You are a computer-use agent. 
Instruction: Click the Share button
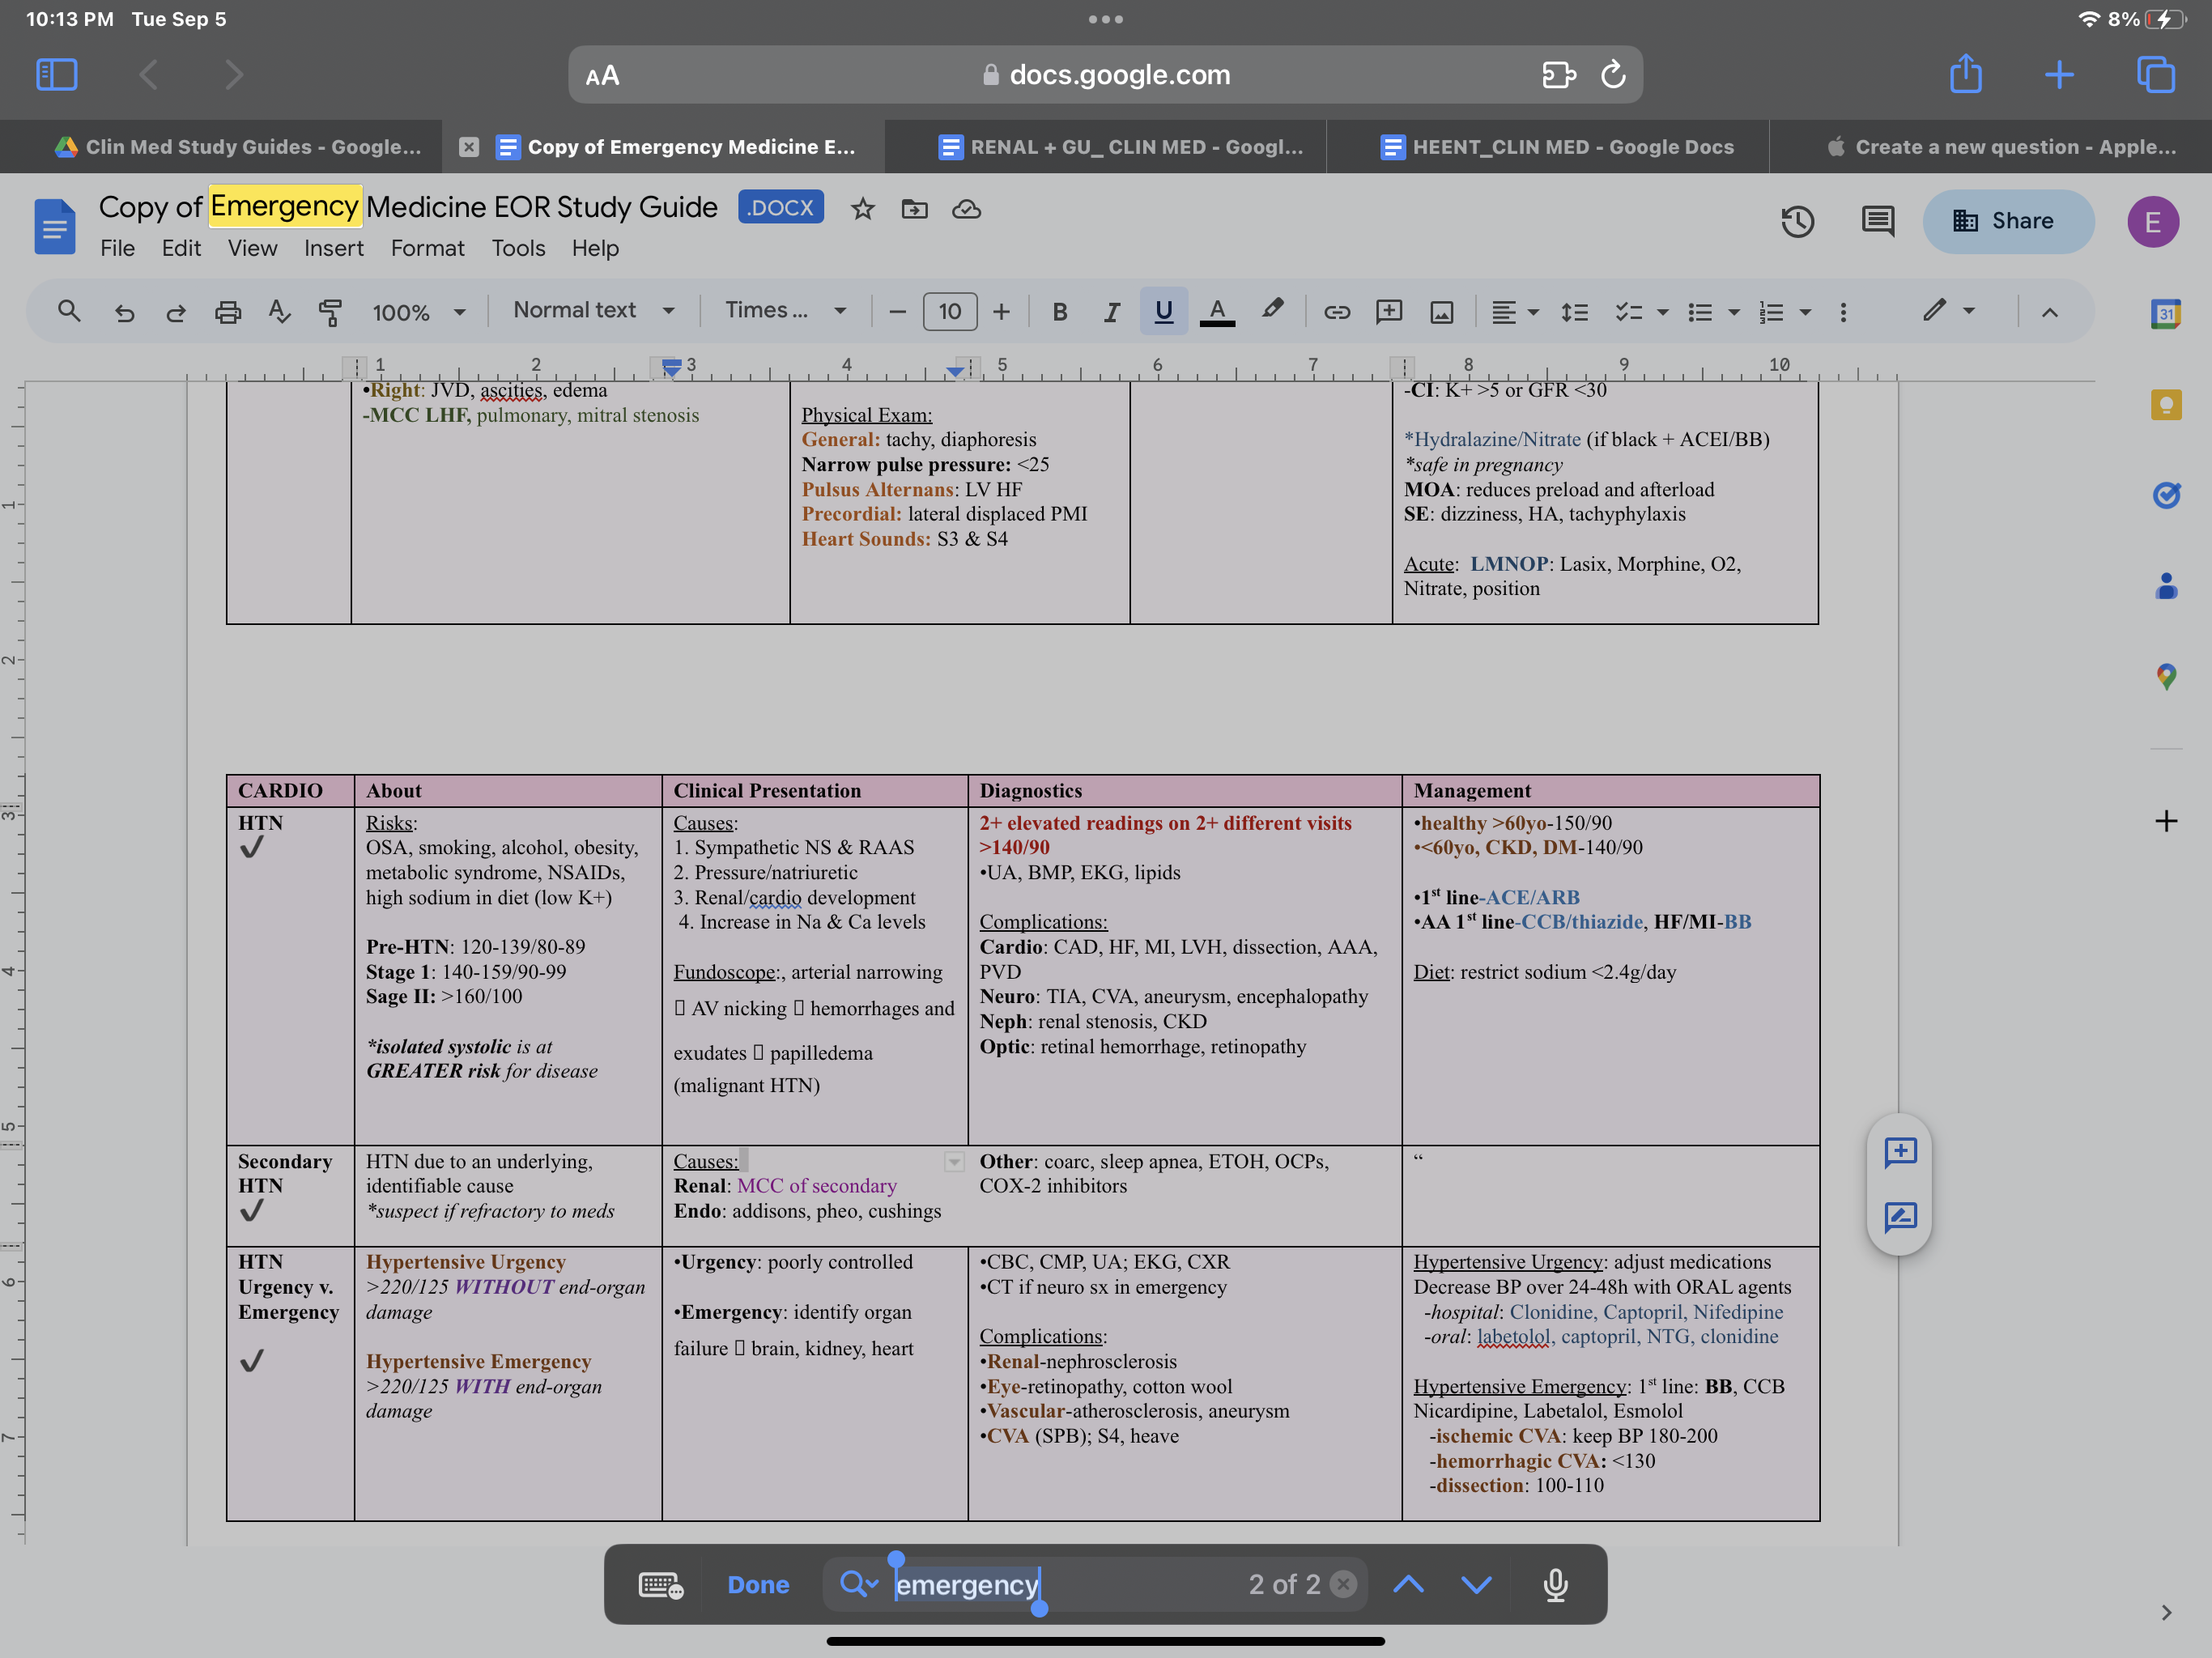(2007, 221)
